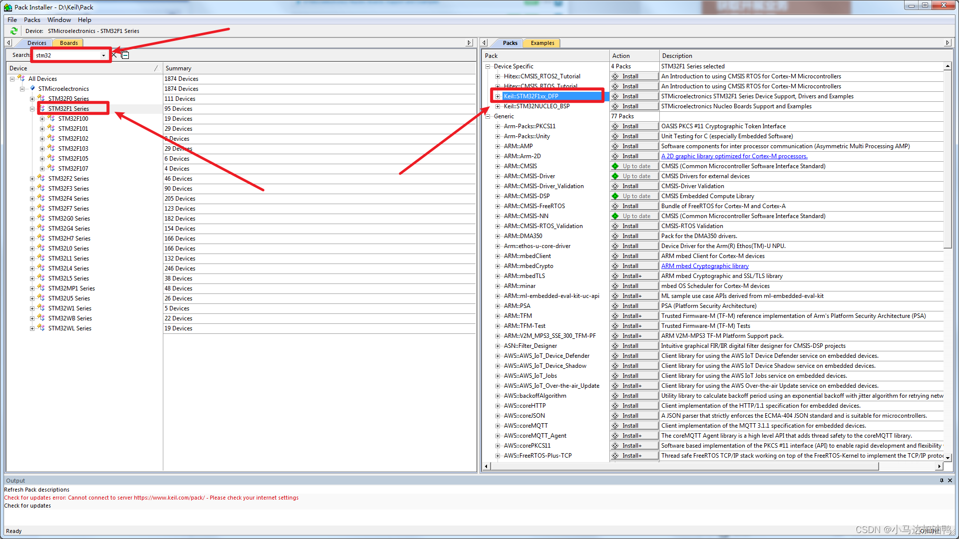The height and width of the screenshot is (539, 959).
Task: Sort by the Device column header
Action: click(84, 68)
